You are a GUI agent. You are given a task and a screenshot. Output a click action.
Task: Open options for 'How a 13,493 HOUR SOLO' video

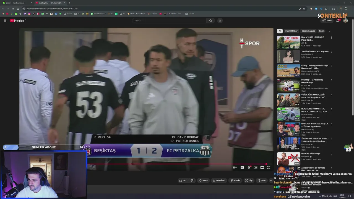[332, 38]
